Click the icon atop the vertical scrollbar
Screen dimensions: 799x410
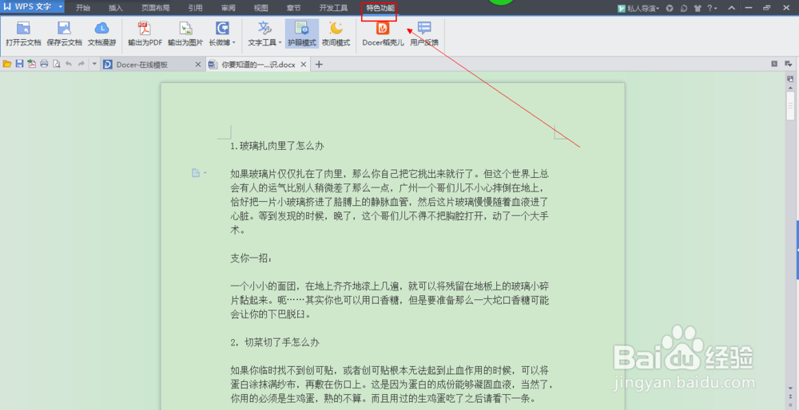790,79
